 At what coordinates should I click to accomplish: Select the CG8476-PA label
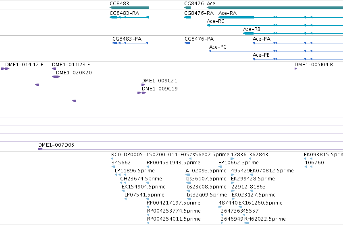tap(199, 39)
